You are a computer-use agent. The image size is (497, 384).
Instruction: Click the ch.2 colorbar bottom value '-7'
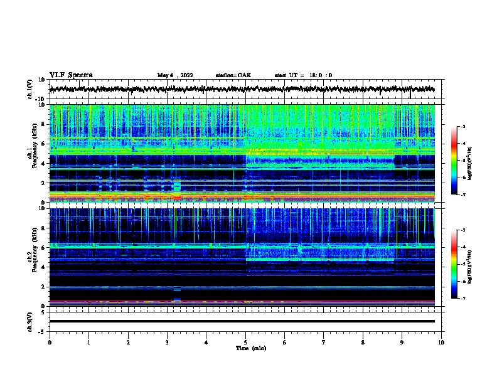(x=462, y=298)
